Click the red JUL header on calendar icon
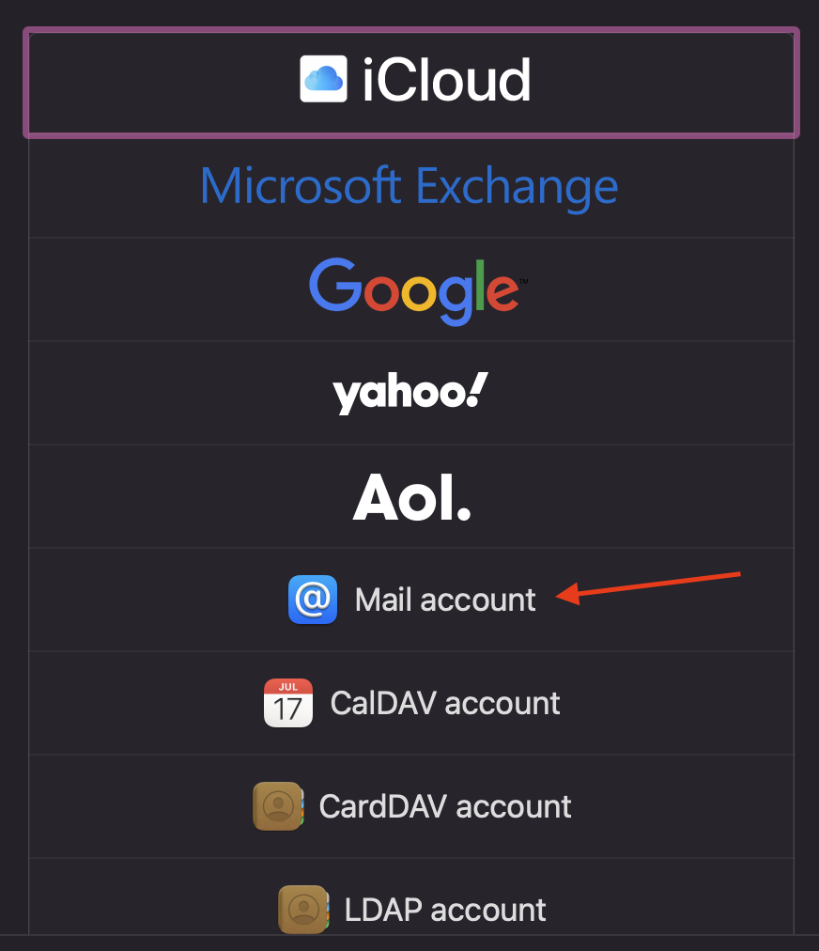 click(288, 687)
